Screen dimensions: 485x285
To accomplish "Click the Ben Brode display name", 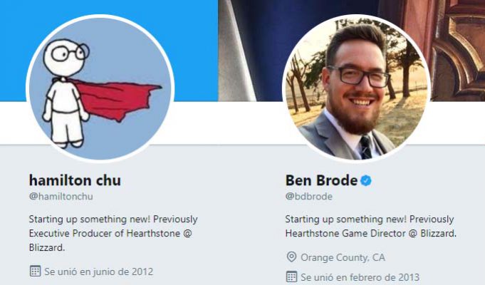I will click(321, 180).
